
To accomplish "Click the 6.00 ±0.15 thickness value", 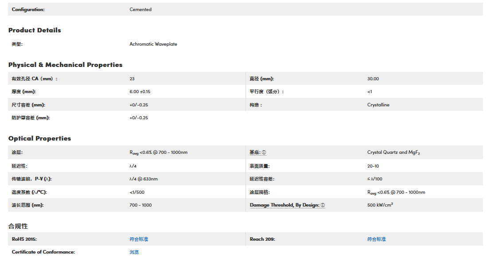I will pyautogui.click(x=140, y=92).
